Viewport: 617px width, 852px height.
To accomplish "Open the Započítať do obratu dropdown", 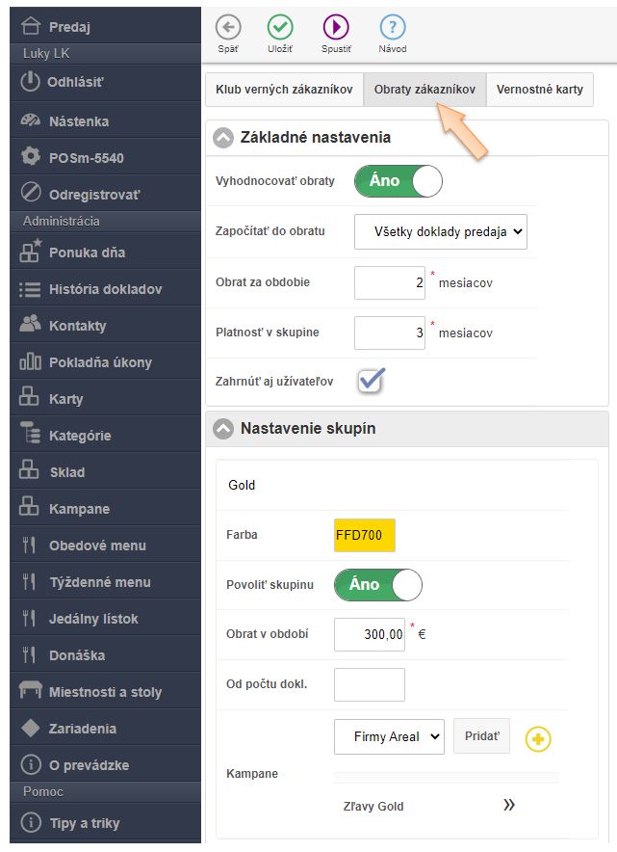I will 441,231.
